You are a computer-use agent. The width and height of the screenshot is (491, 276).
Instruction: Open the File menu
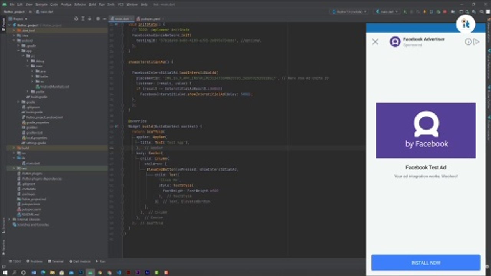pos(12,5)
